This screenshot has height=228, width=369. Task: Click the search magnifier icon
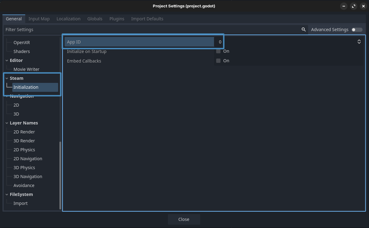(304, 30)
